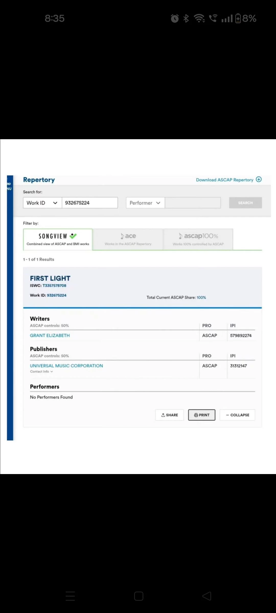Tap the Android home navigation icon
276x613 pixels.
[x=139, y=596]
